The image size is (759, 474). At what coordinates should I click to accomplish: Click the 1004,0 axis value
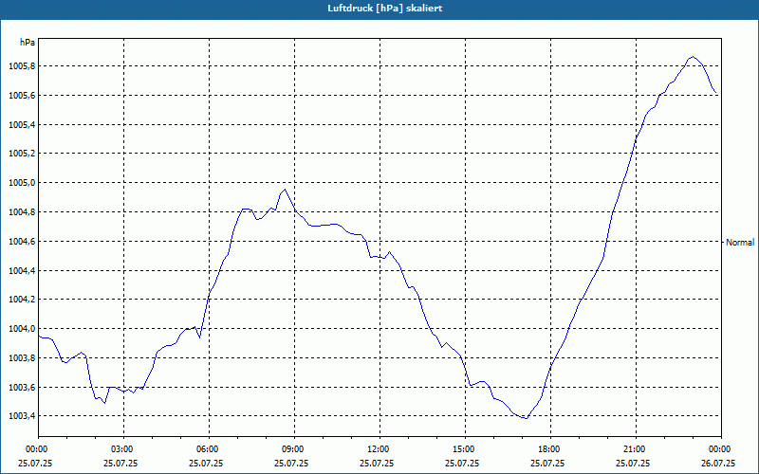(22, 329)
